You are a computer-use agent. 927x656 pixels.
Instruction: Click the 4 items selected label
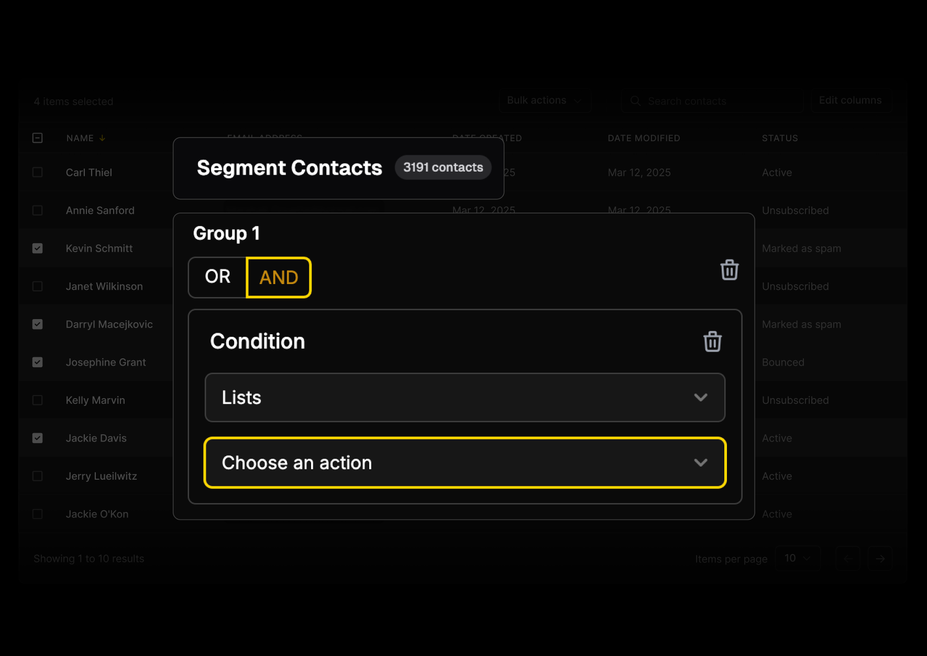click(73, 101)
